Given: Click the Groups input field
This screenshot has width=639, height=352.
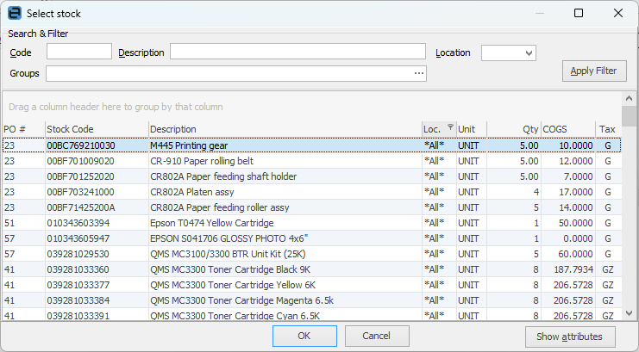Looking at the screenshot, I should pyautogui.click(x=229, y=74).
